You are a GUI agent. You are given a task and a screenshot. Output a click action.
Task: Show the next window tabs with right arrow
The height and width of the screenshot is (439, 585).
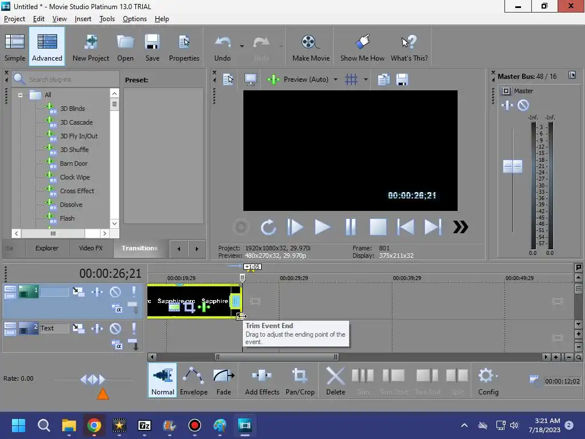(x=197, y=249)
